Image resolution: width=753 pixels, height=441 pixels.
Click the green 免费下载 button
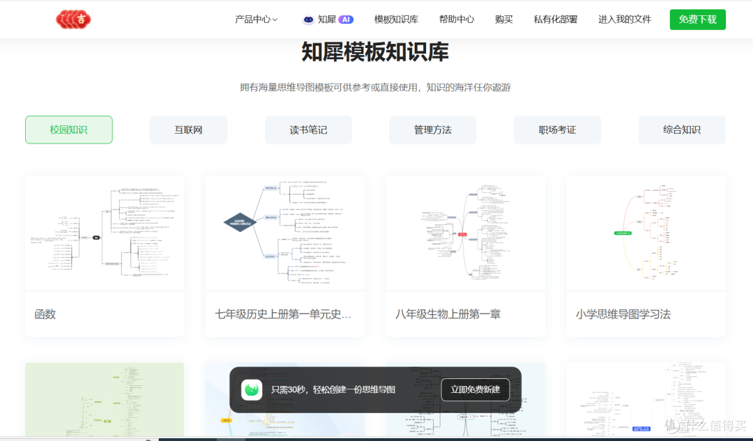[697, 20]
